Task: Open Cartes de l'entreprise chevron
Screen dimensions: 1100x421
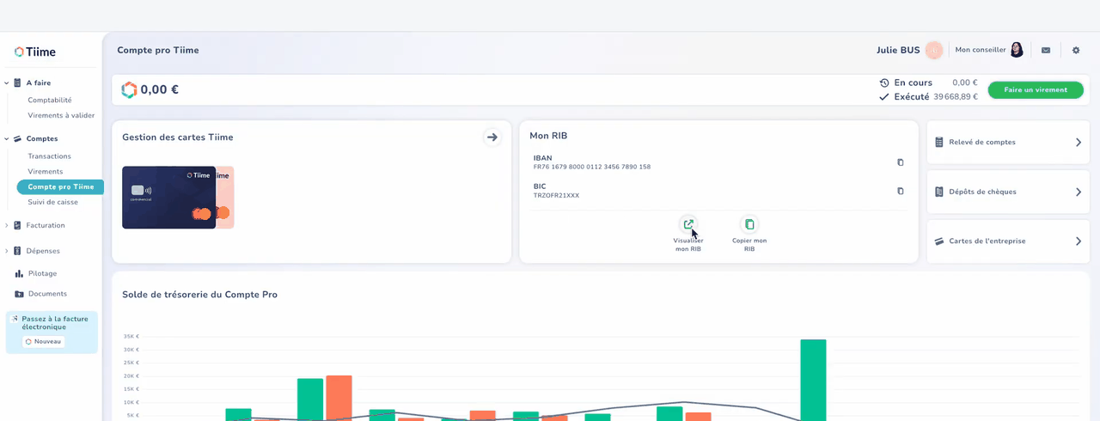Action: pyautogui.click(x=1079, y=241)
